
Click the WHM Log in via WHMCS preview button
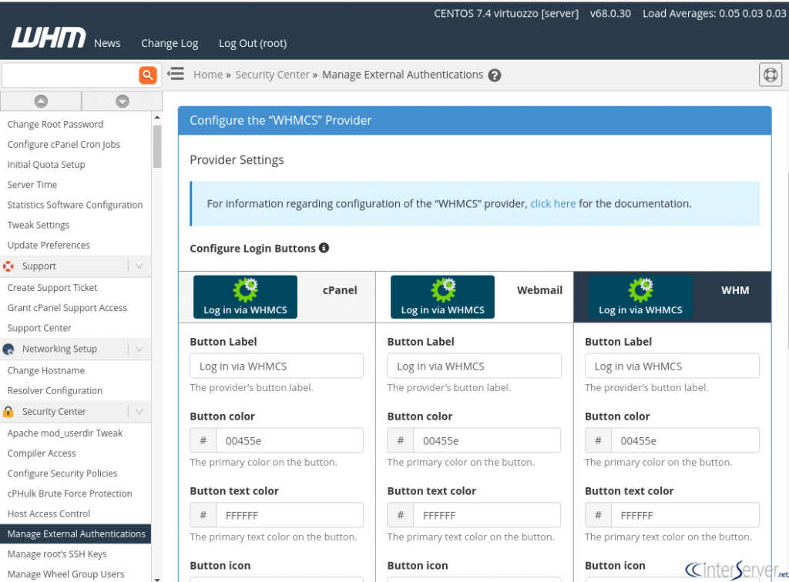640,297
